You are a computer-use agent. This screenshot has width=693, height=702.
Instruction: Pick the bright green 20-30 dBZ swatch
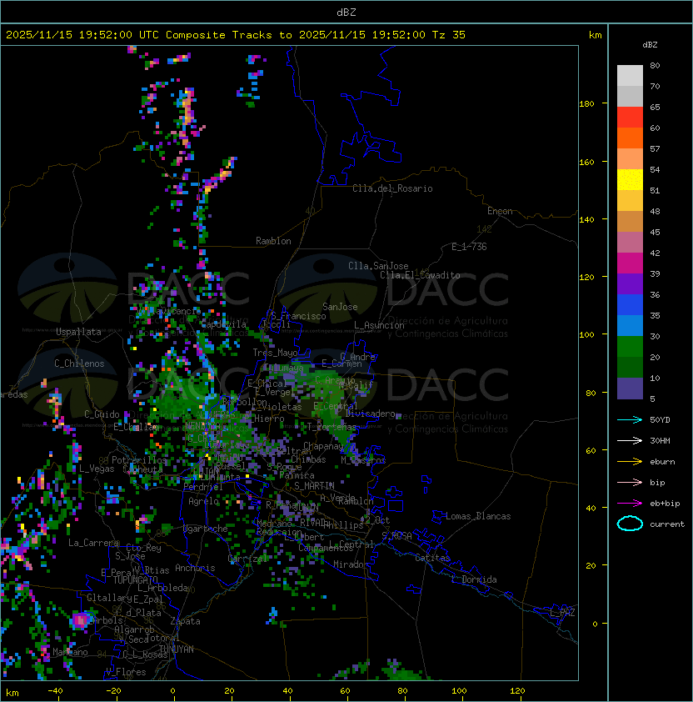[630, 347]
